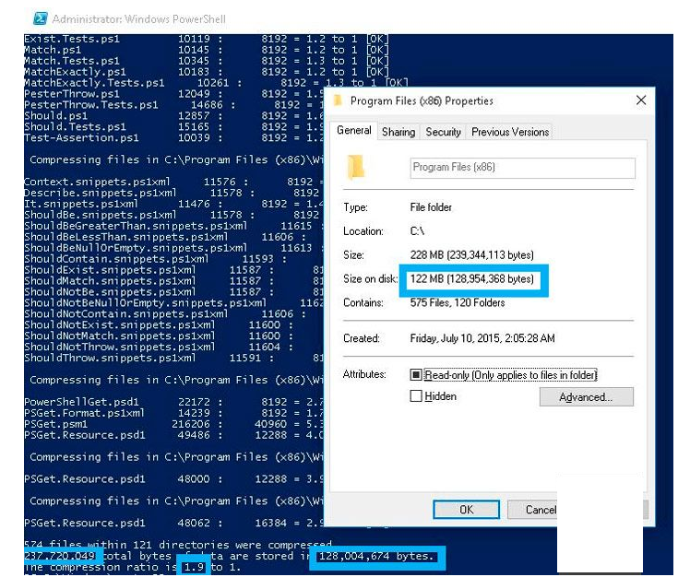Screen dimensions: 678x577
Task: Click the folder icon in Properties title bar
Action: click(x=339, y=100)
